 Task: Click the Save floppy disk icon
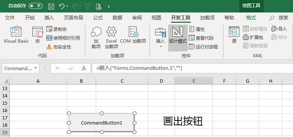51,7
